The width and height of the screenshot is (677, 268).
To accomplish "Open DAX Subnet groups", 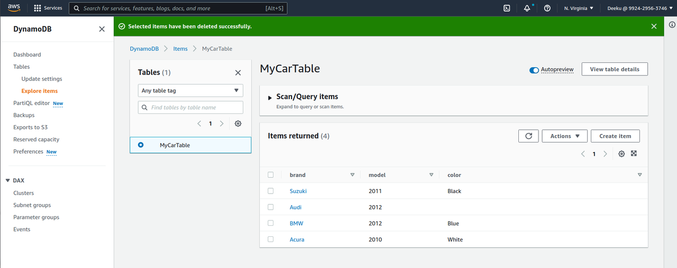I will pos(32,205).
